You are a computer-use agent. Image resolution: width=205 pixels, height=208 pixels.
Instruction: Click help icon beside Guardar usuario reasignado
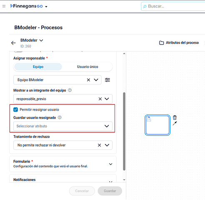click(60, 118)
